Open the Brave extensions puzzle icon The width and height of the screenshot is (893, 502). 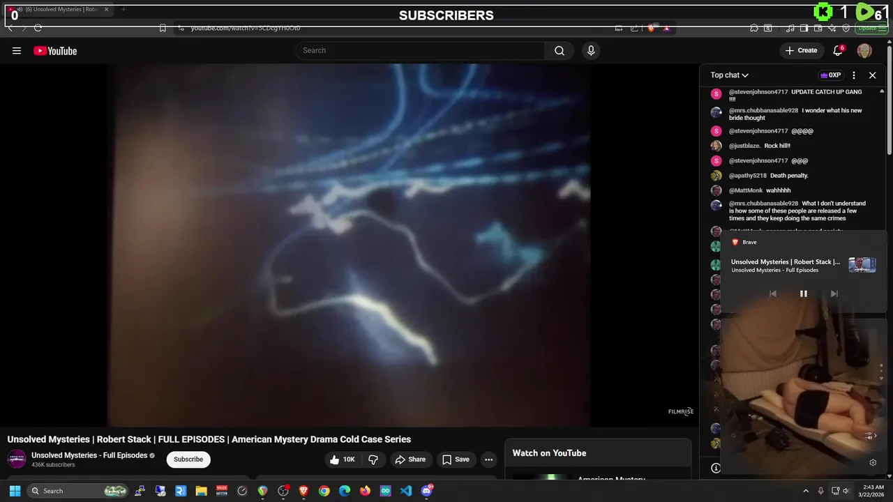[x=754, y=28]
